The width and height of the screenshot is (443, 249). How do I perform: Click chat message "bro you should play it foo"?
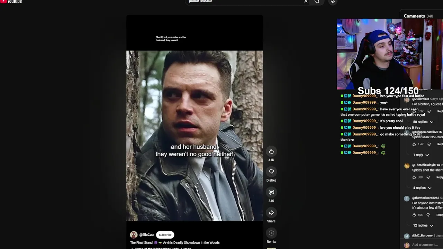click(x=400, y=128)
